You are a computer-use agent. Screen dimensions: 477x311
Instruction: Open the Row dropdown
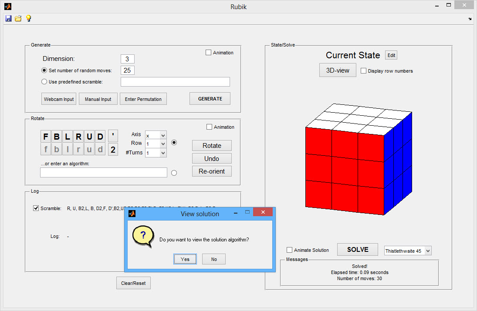coord(156,144)
